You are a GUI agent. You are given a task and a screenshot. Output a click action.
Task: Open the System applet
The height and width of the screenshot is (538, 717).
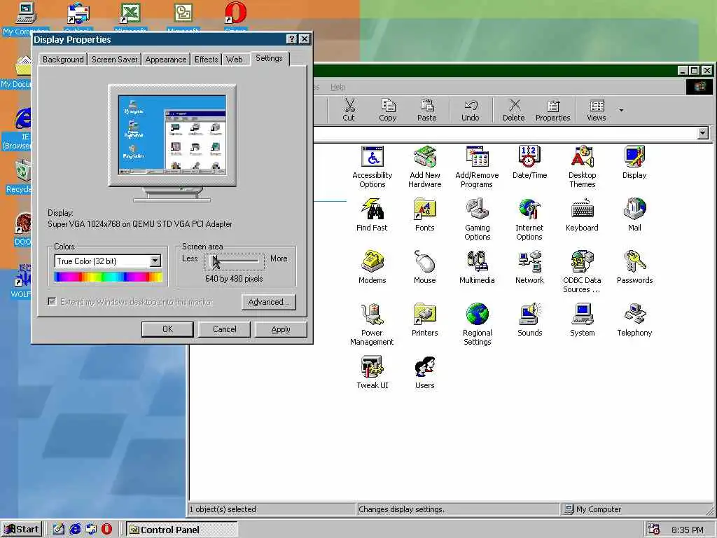point(582,320)
